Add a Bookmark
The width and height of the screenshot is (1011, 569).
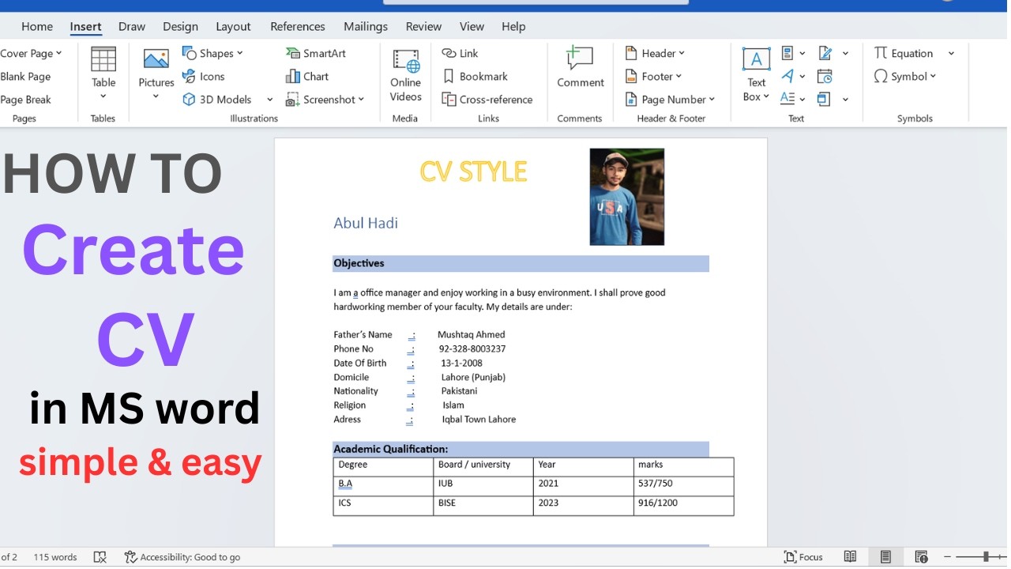tap(475, 77)
